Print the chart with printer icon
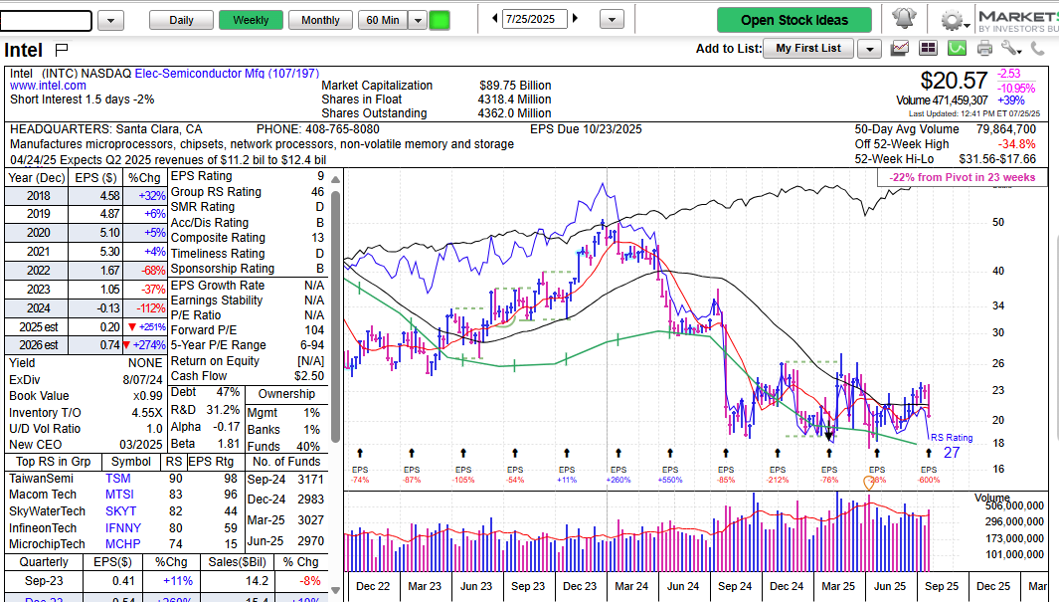Image resolution: width=1059 pixels, height=602 pixels. 984,48
